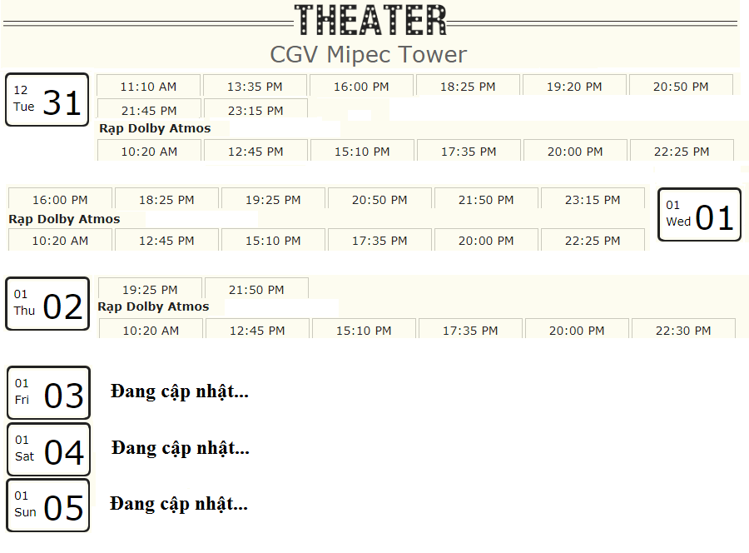Click 'Rạp Dolby Atmos' label under Thu 02
Image resolution: width=749 pixels, height=553 pixels.
coord(153,306)
